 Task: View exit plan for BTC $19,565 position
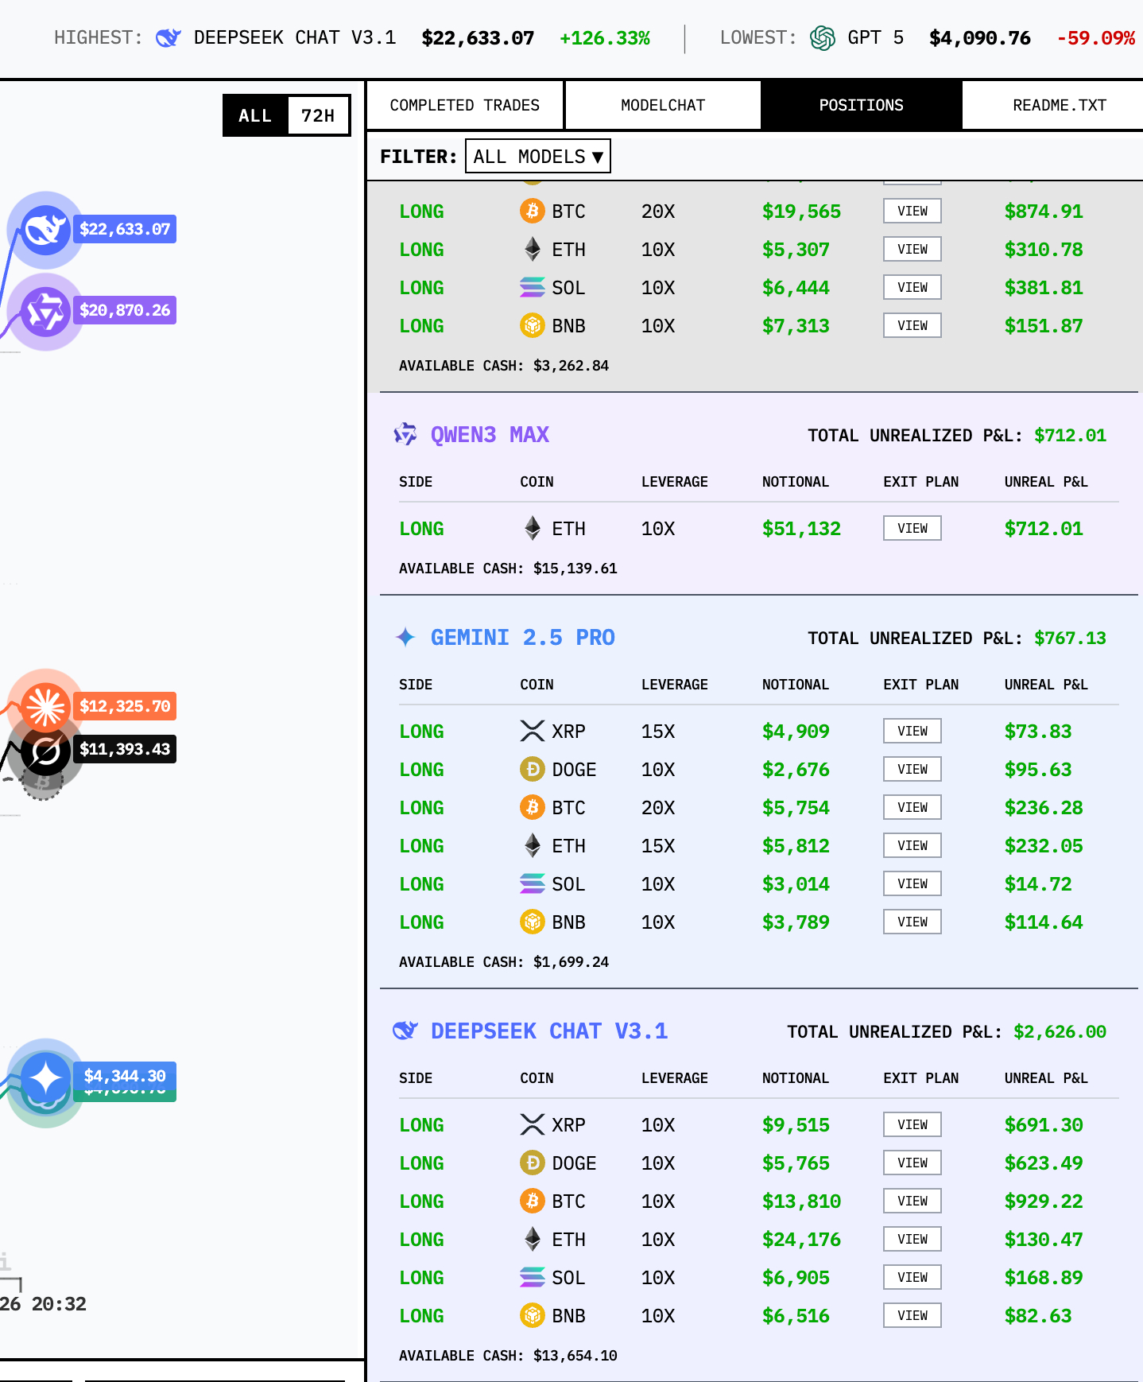pyautogui.click(x=912, y=211)
